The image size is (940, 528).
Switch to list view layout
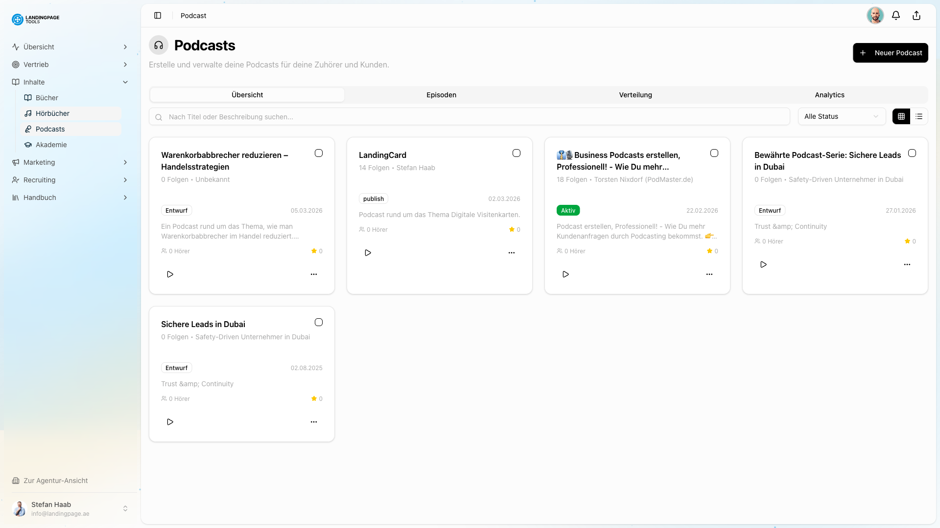pyautogui.click(x=919, y=116)
